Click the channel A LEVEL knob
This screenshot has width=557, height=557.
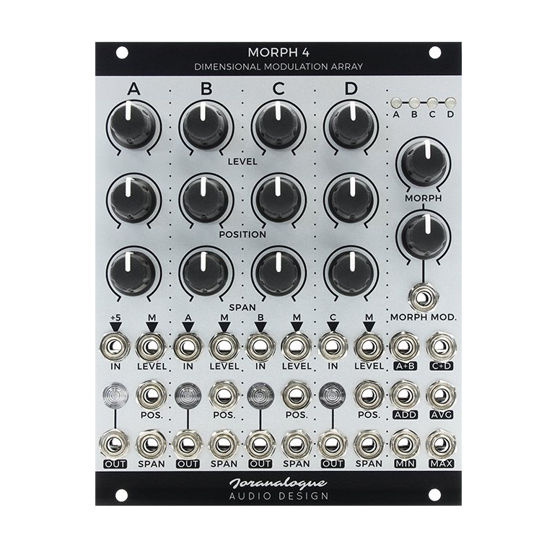133,126
